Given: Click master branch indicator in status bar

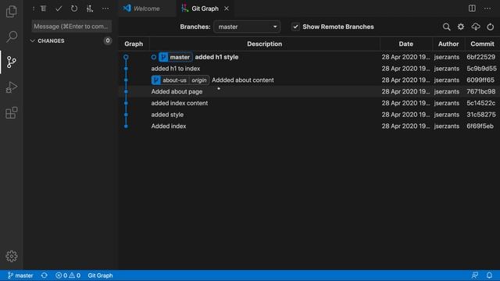Looking at the screenshot, I should 20,276.
